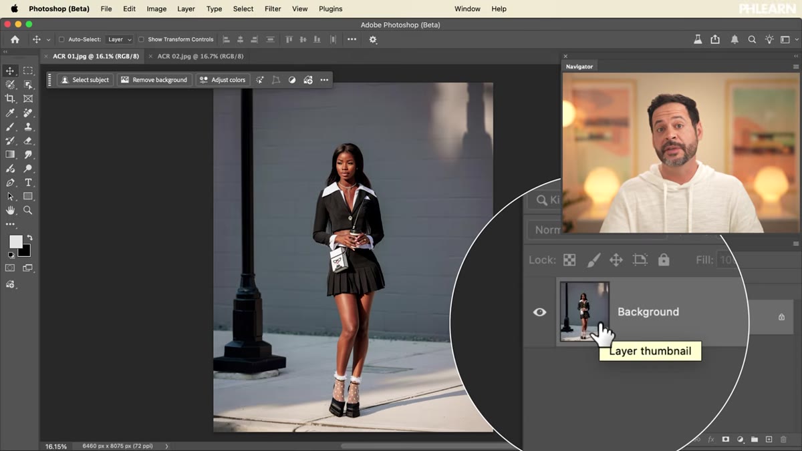
Task: Select the Zoom magnifier tool
Action: click(x=28, y=211)
